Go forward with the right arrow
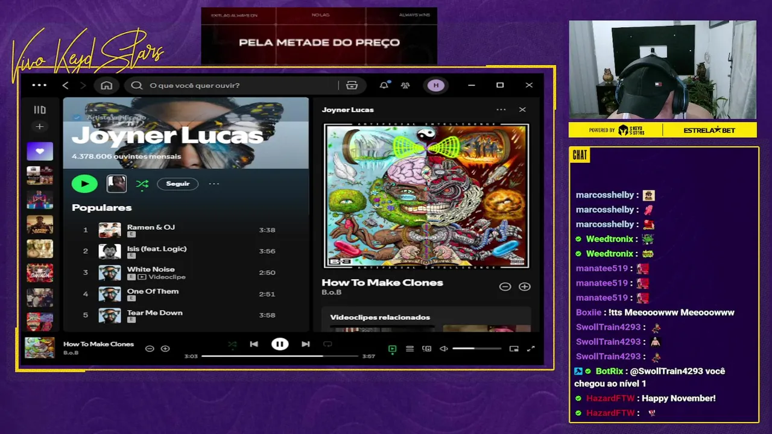The height and width of the screenshot is (434, 772). coord(83,86)
